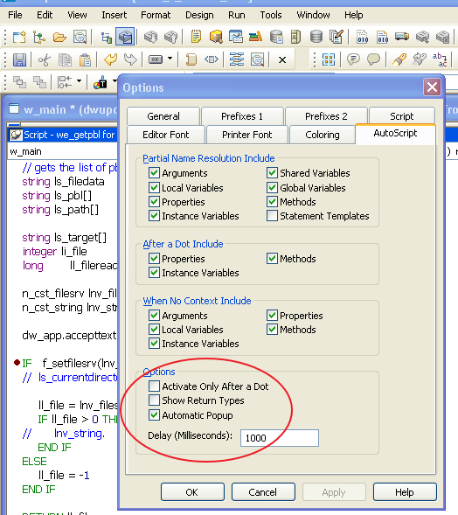This screenshot has width=458, height=515.
Task: Switch to the Prefixes 1 tab
Action: 242,116
